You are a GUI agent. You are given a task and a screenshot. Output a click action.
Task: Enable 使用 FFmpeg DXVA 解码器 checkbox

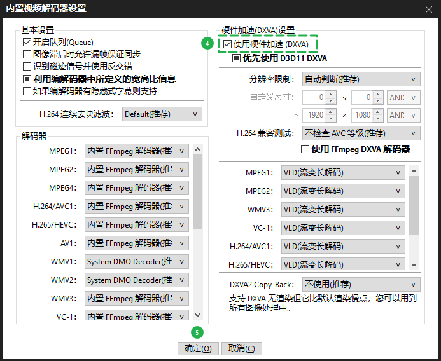[305, 149]
